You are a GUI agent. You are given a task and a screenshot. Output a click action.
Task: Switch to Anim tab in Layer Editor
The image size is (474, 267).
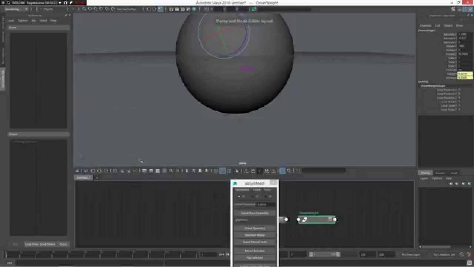point(454,173)
